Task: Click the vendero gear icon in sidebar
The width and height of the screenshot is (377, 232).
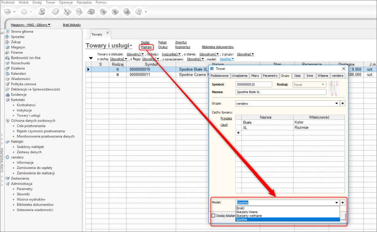Action: (x=8, y=157)
